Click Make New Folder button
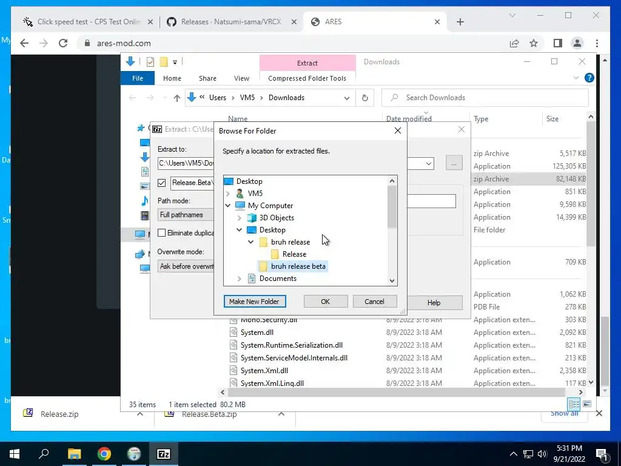 tap(254, 302)
